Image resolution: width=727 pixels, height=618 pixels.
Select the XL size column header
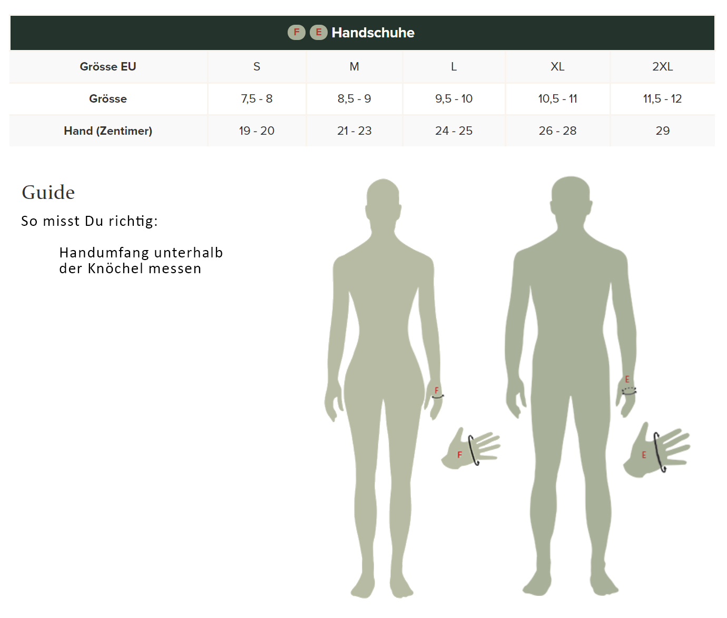pos(557,67)
